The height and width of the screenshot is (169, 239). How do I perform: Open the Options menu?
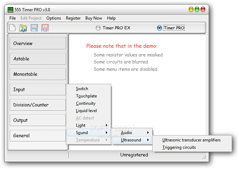pyautogui.click(x=54, y=18)
